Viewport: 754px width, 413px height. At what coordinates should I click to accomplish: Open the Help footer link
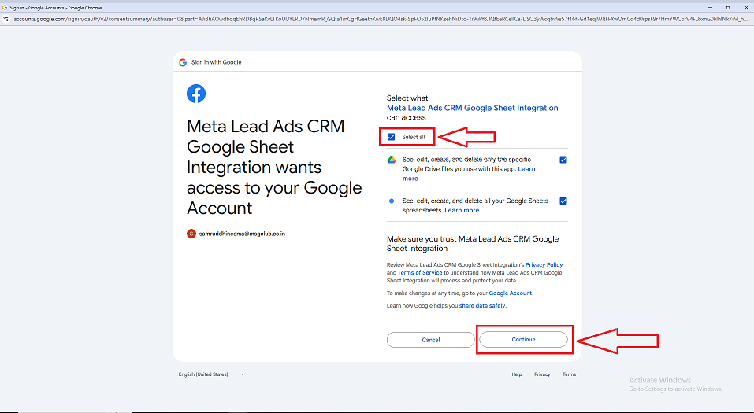click(x=516, y=374)
